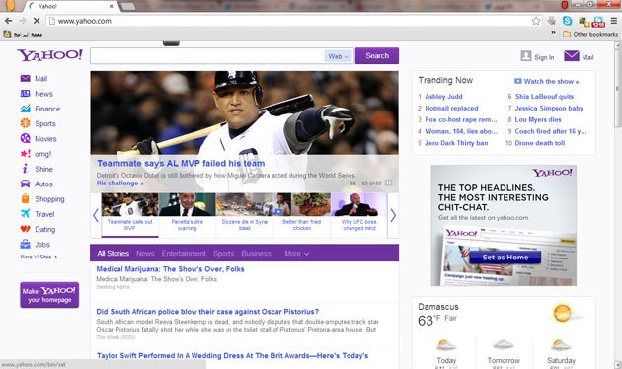Expand the More stories dropdown

pos(297,254)
